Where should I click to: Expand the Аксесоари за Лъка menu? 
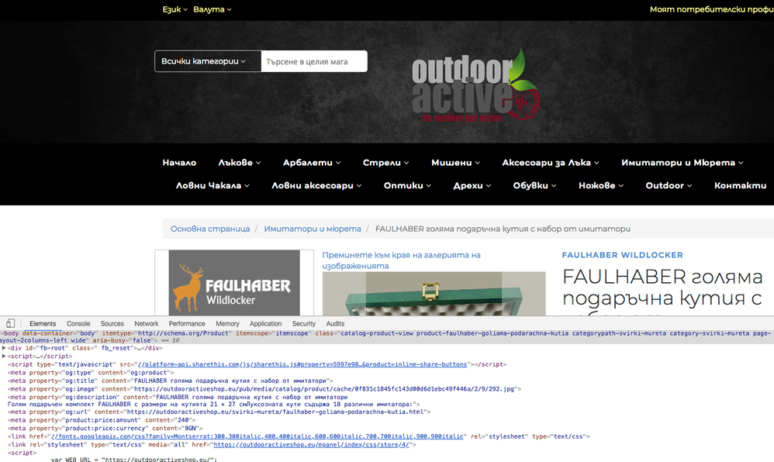pyautogui.click(x=551, y=162)
